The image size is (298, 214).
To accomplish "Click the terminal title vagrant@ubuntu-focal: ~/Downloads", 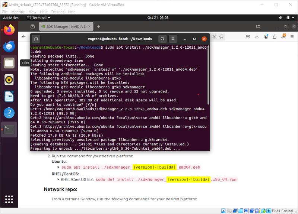I will pyautogui.click(x=120, y=39).
